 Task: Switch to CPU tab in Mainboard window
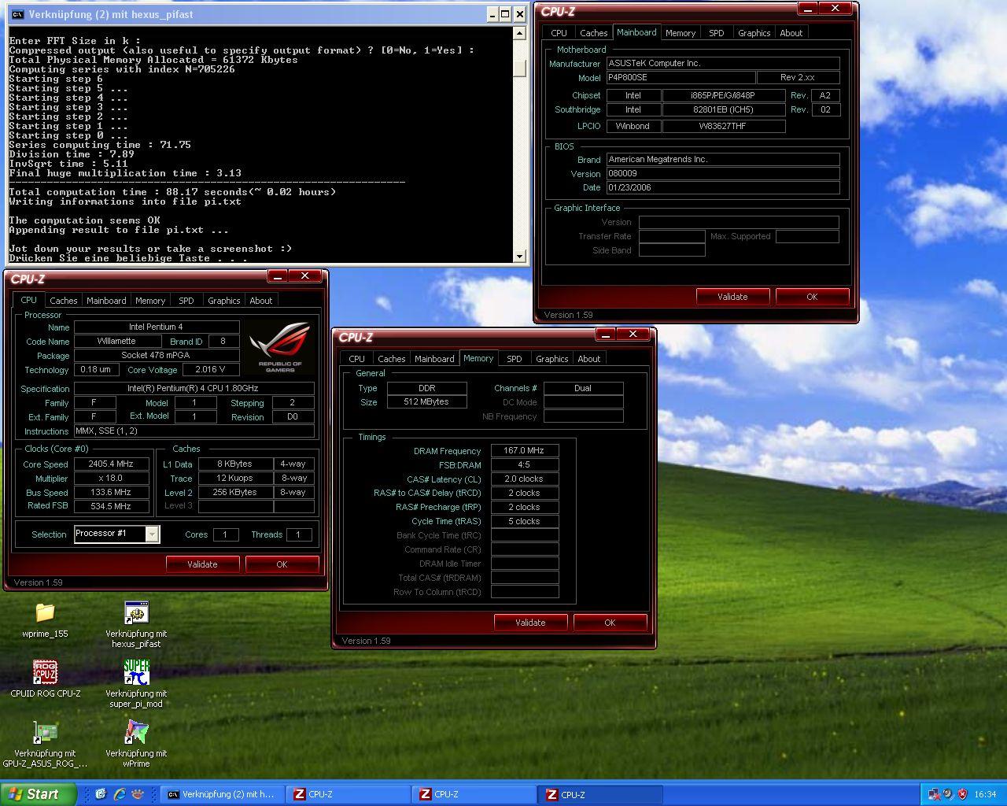559,33
